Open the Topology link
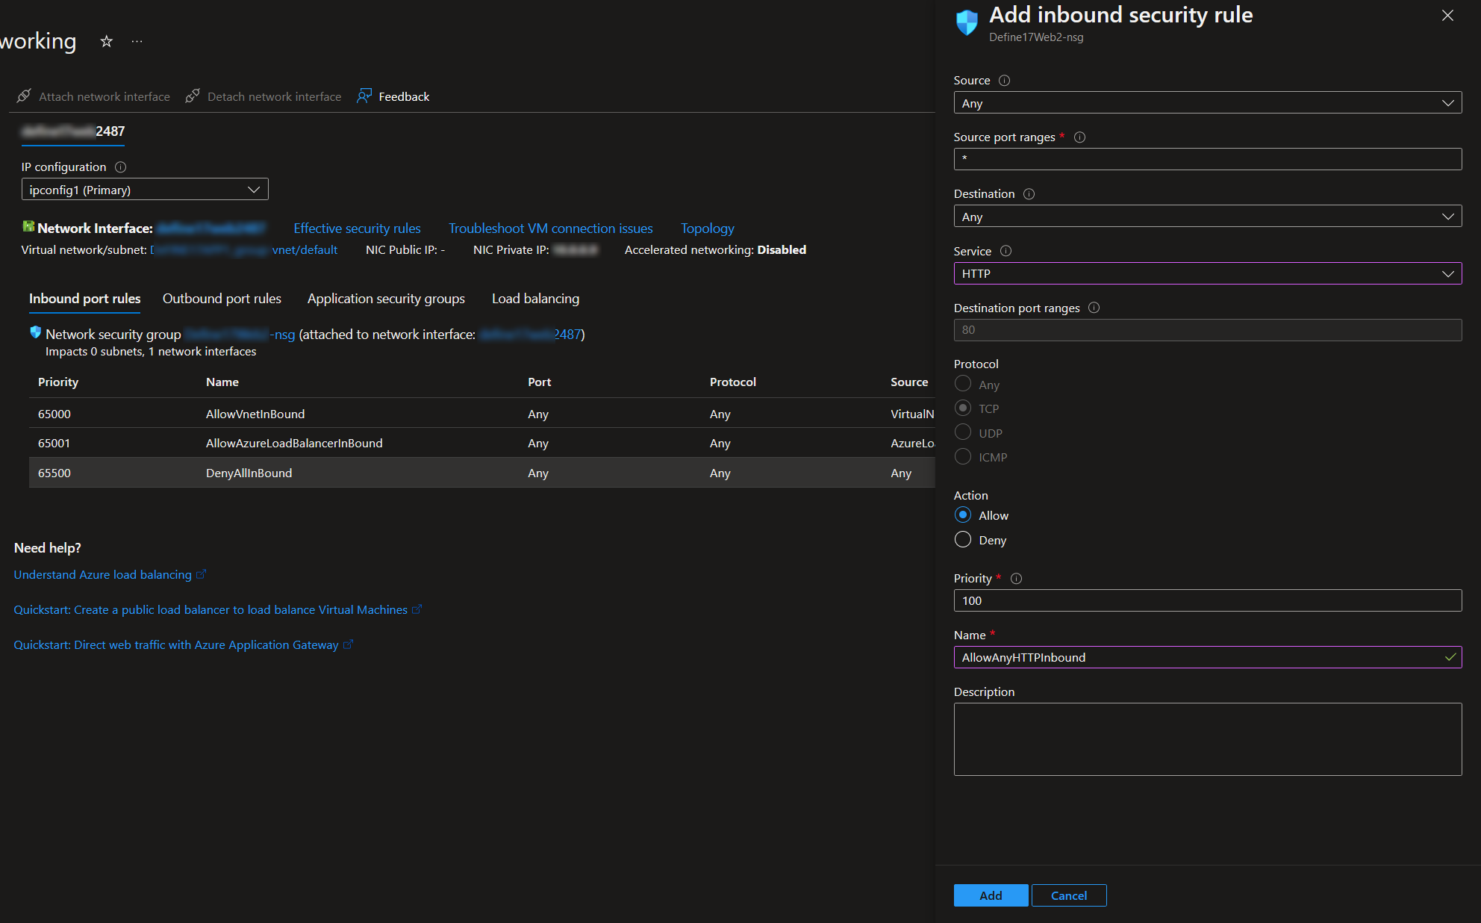This screenshot has width=1481, height=923. [x=708, y=229]
